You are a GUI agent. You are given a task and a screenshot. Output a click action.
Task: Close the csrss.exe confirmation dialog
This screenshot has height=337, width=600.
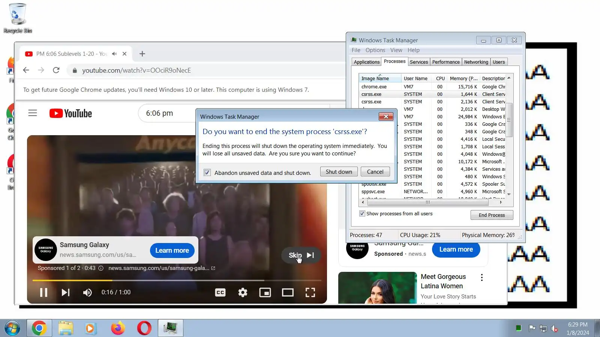386,116
